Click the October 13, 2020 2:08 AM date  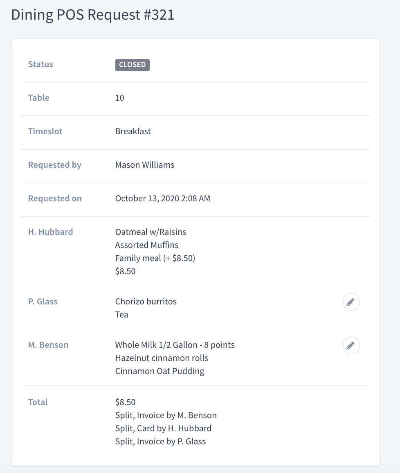163,198
